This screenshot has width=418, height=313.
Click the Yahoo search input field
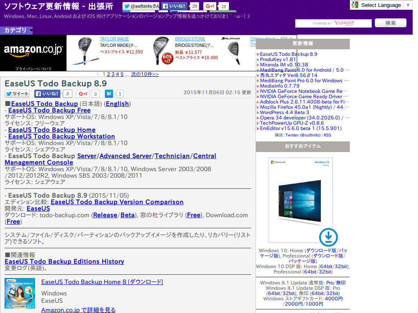point(333,23)
